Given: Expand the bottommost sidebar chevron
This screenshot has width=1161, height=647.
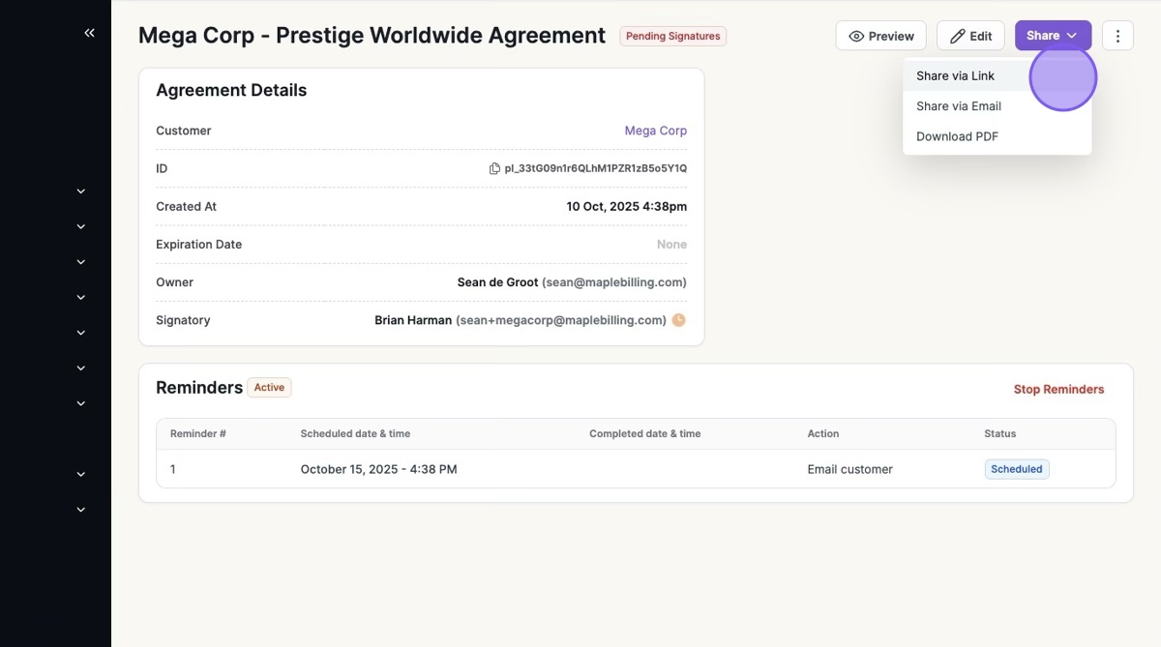Looking at the screenshot, I should pyautogui.click(x=81, y=510).
